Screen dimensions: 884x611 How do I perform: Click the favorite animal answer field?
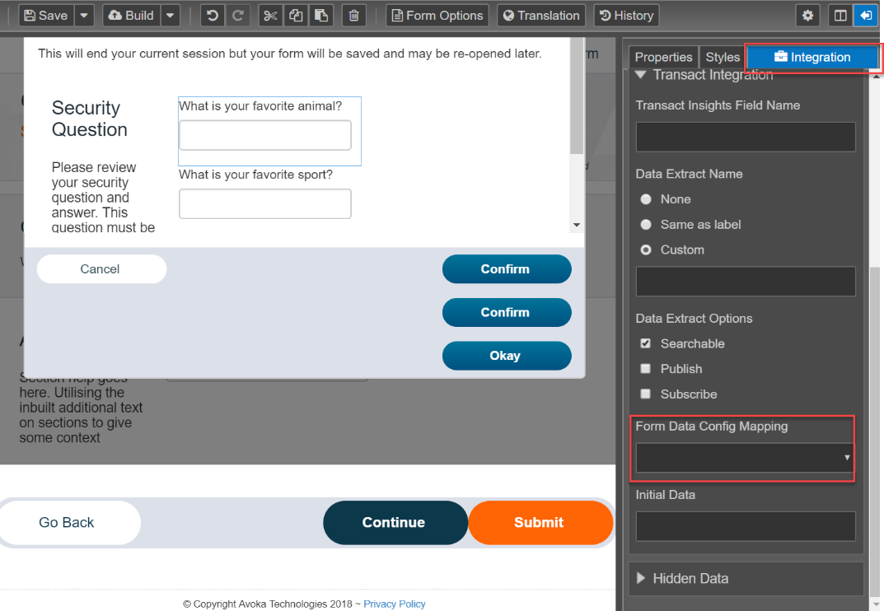[265, 135]
